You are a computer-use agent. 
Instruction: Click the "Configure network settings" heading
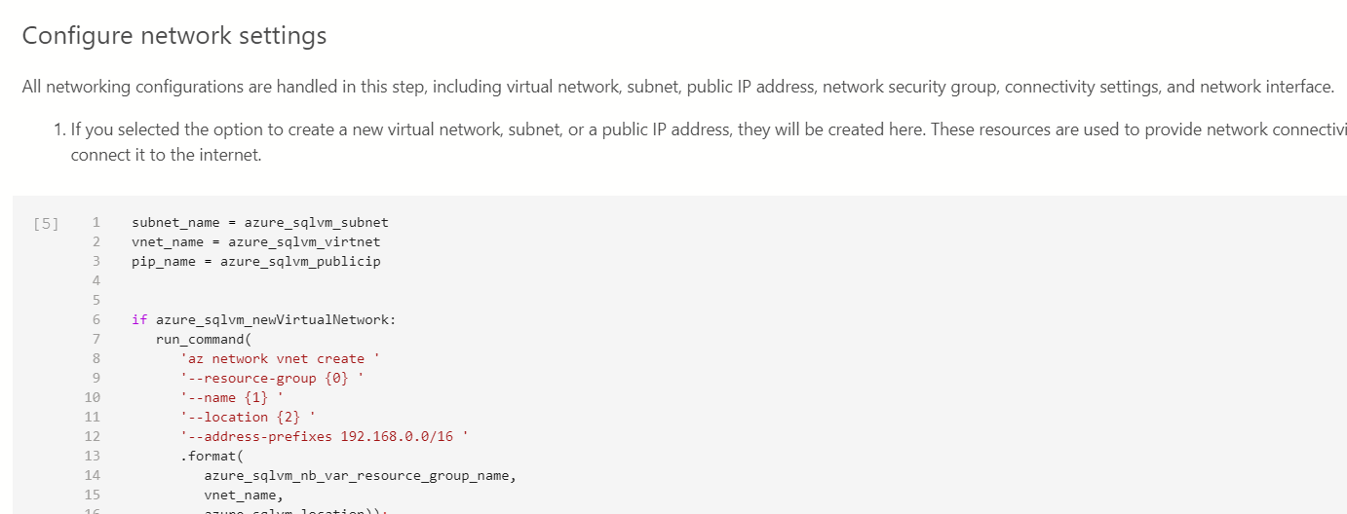[x=173, y=36]
